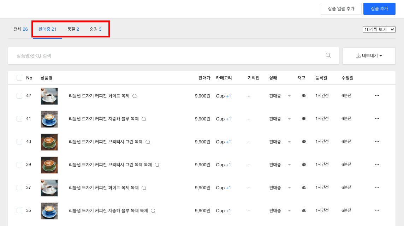Open 판매중 status dropdown for product 41
404x226 pixels.
[x=280, y=119]
